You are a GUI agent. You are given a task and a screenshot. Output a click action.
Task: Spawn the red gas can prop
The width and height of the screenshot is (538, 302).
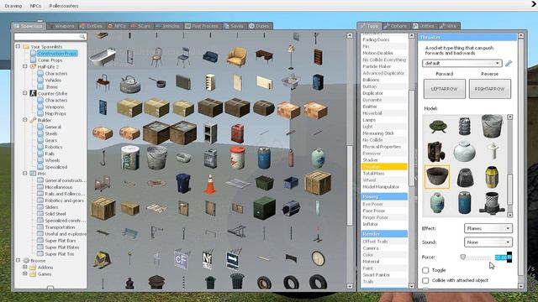237,133
